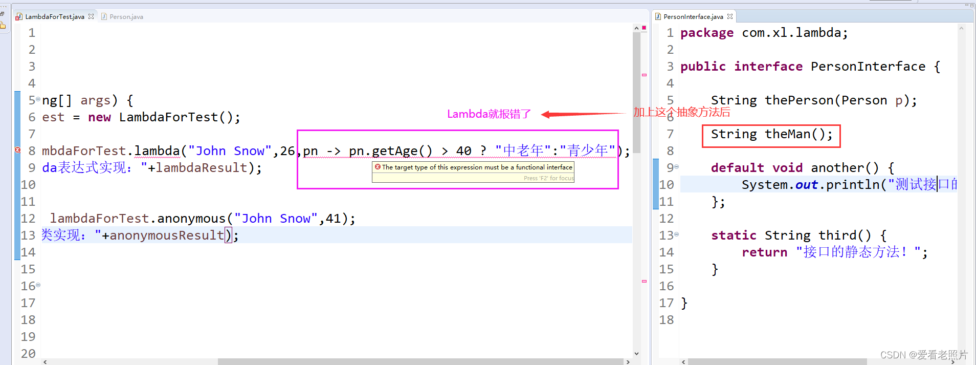The width and height of the screenshot is (976, 365).
Task: Click the PersonInterface.java file icon
Action: [x=658, y=16]
